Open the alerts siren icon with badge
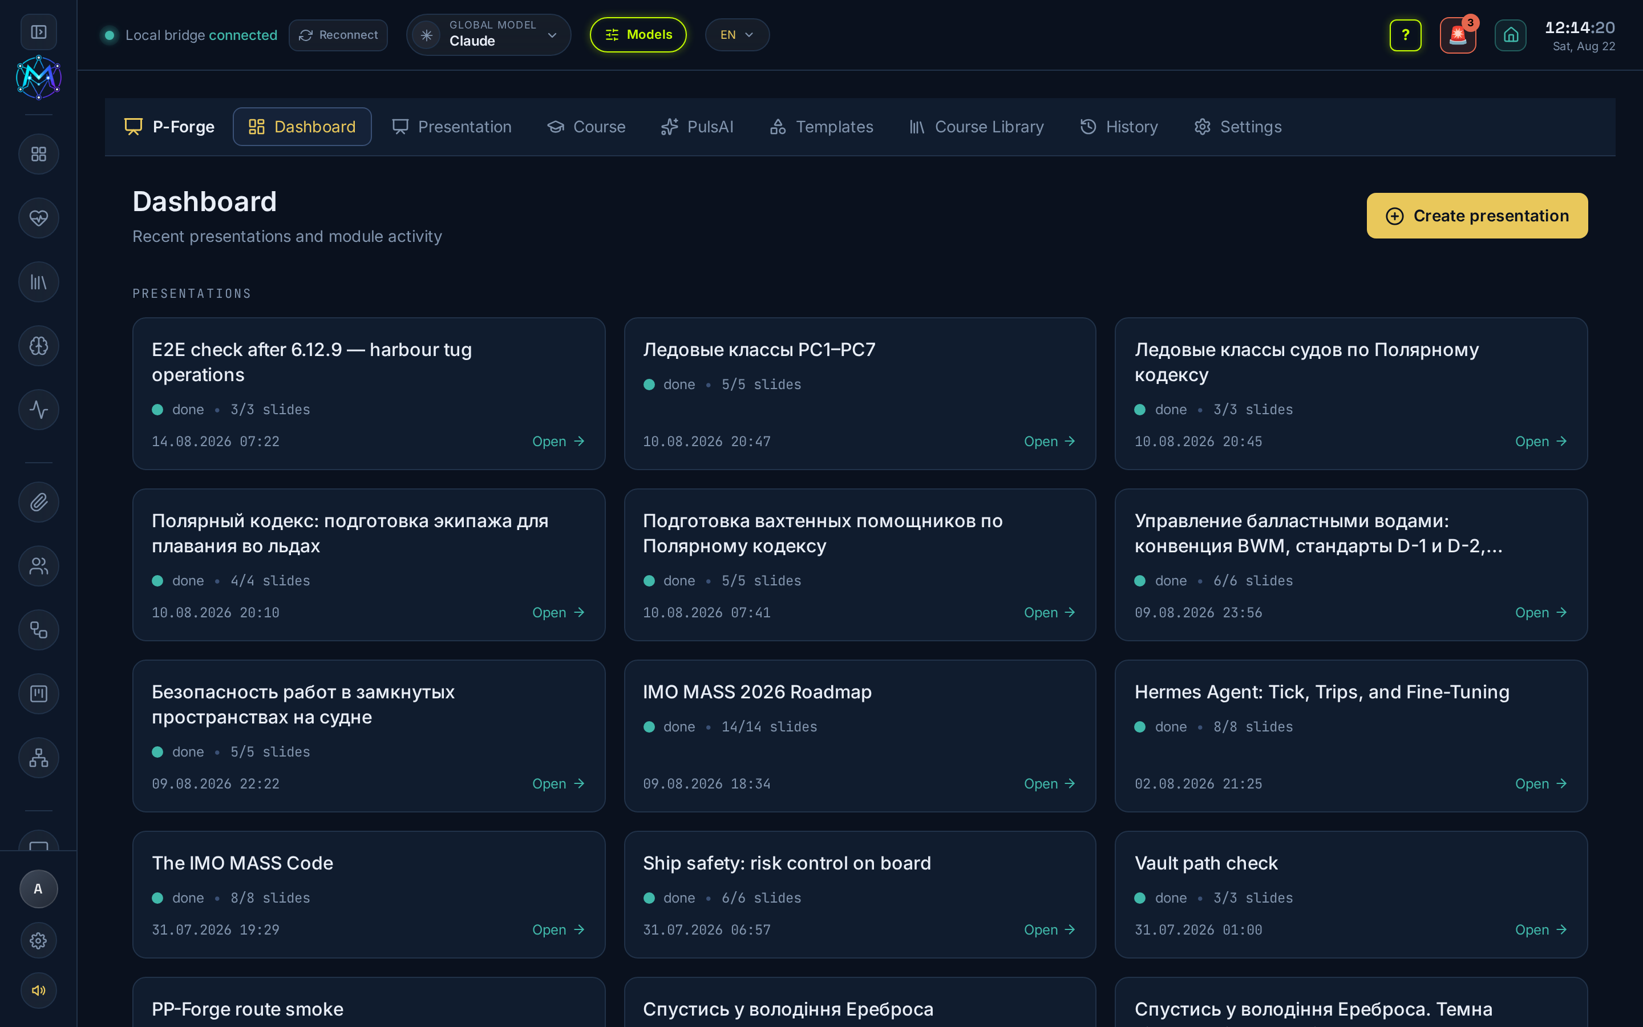Screen dimensions: 1643x1027 1458,35
